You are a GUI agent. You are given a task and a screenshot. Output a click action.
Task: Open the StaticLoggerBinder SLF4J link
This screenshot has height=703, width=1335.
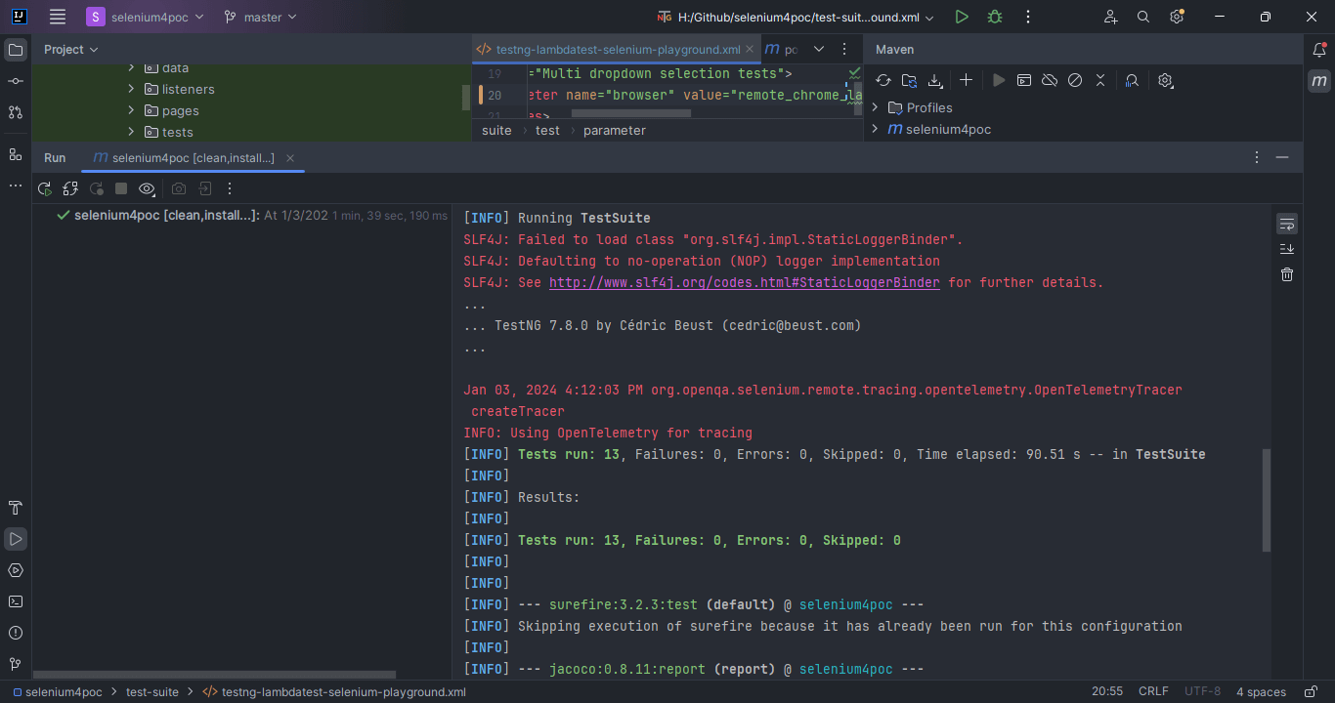745,282
